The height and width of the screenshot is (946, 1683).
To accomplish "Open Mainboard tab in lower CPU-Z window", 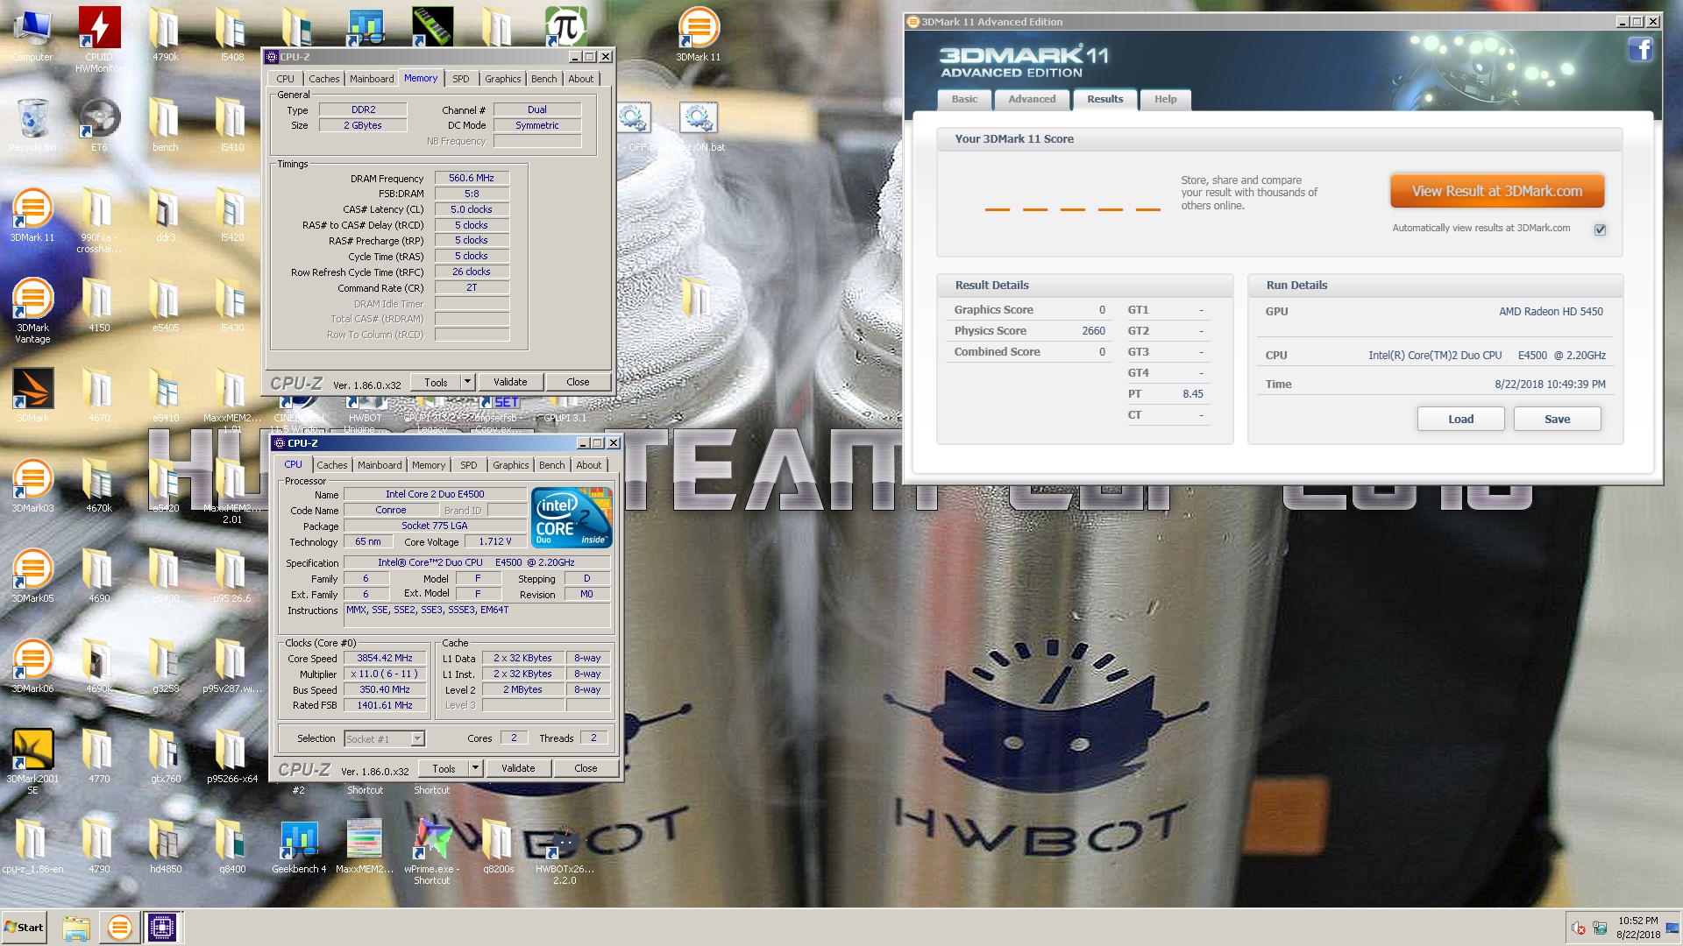I will [380, 465].
